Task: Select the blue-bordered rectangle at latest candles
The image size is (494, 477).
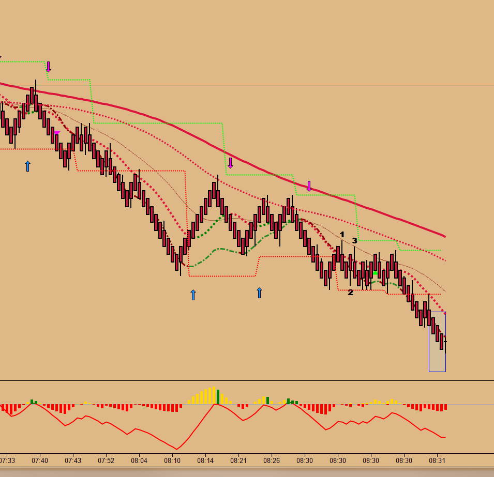Action: tap(437, 342)
